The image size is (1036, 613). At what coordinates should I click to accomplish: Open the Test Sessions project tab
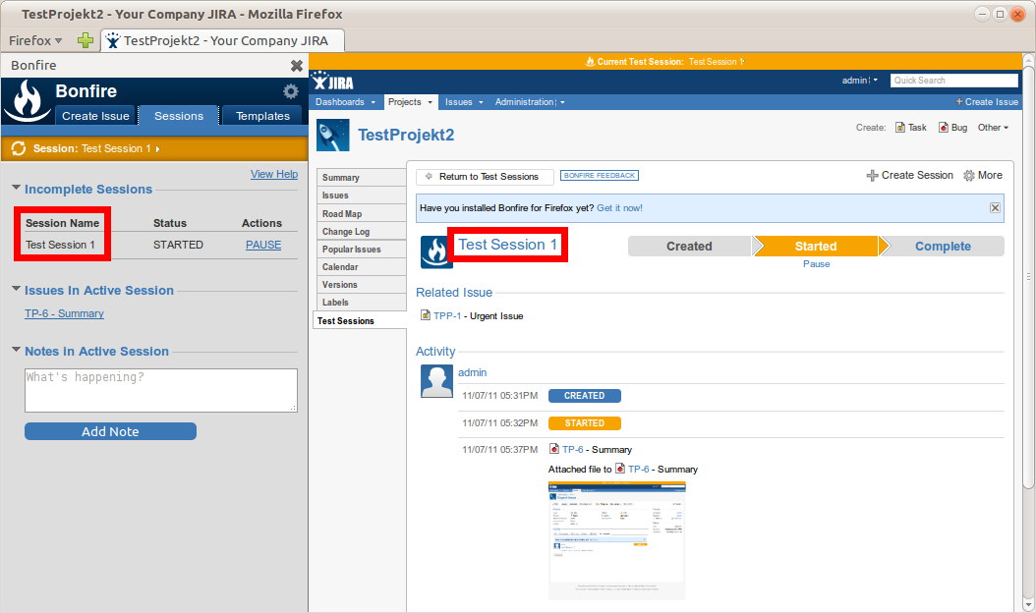360,320
